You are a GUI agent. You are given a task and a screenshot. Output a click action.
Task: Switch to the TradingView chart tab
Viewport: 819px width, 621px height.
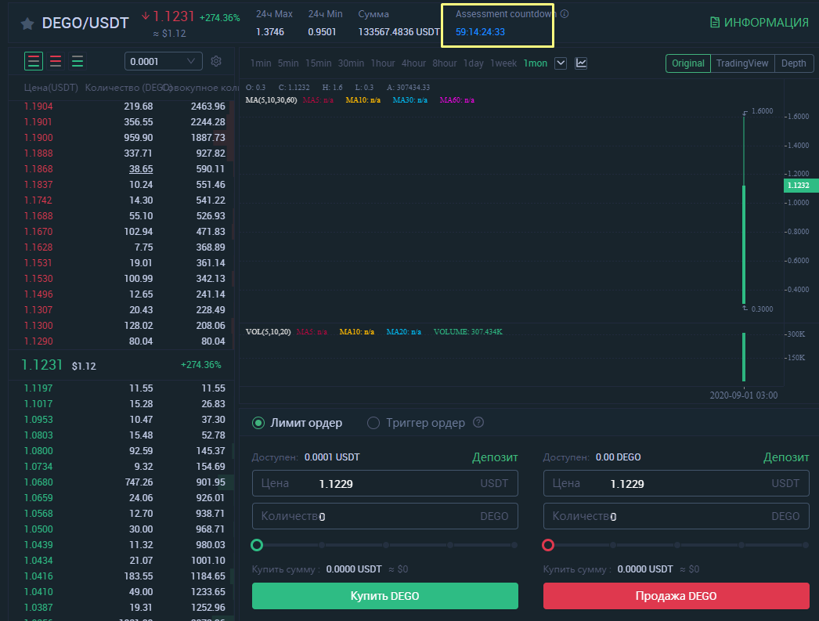(742, 63)
